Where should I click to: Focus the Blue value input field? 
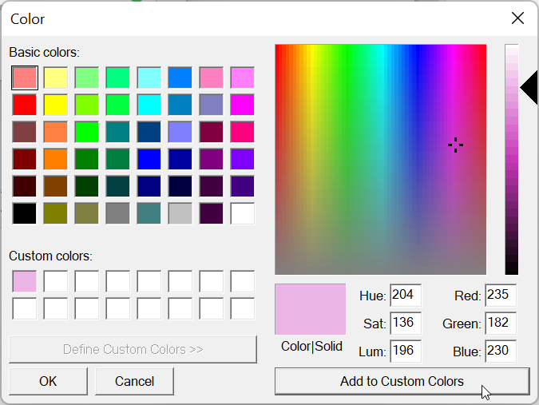point(500,351)
